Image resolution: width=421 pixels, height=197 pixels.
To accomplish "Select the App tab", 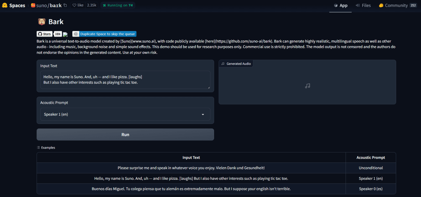I will [340, 5].
